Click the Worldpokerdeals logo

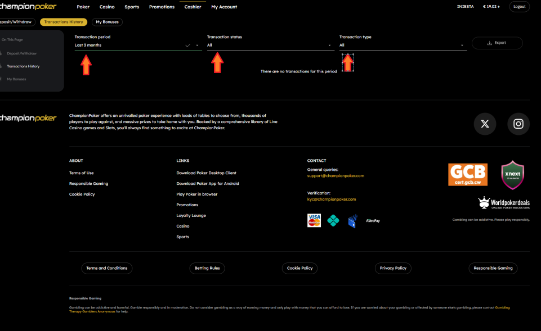pyautogui.click(x=504, y=203)
